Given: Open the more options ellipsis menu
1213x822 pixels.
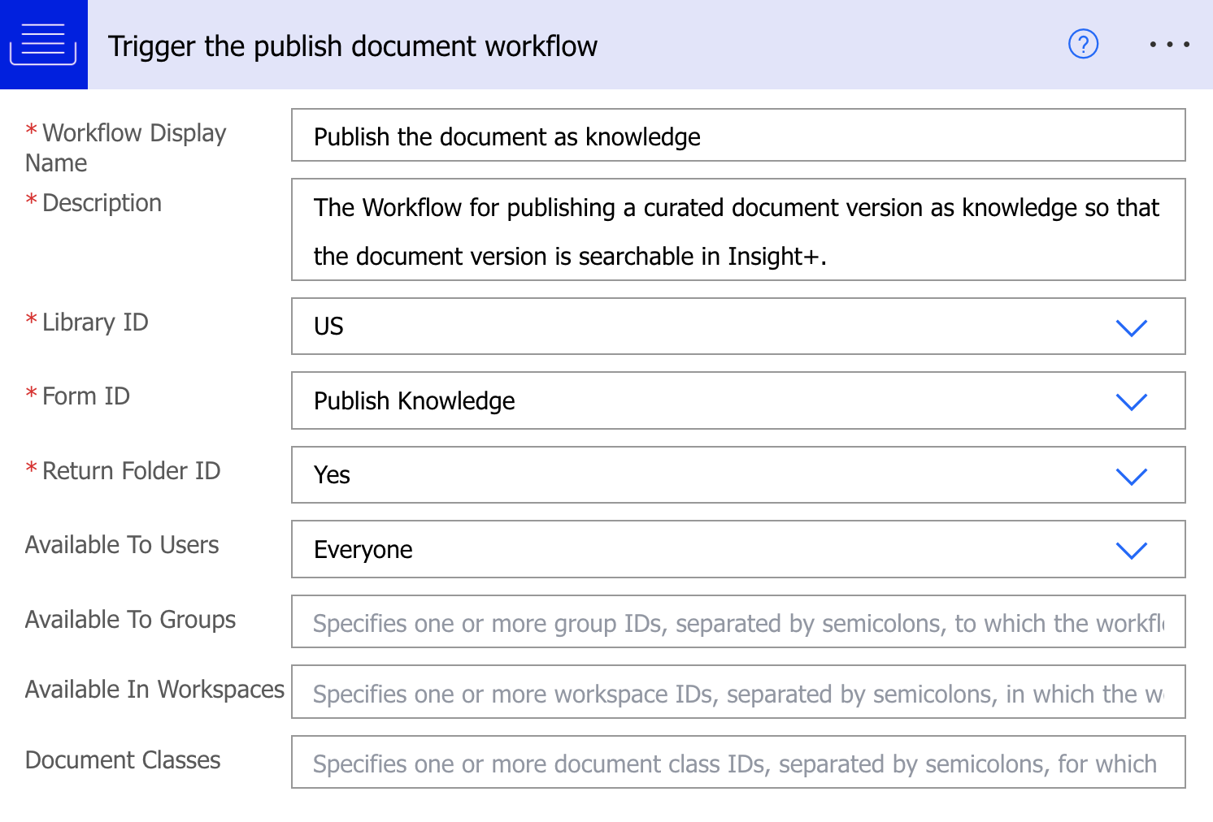Looking at the screenshot, I should [x=1169, y=45].
